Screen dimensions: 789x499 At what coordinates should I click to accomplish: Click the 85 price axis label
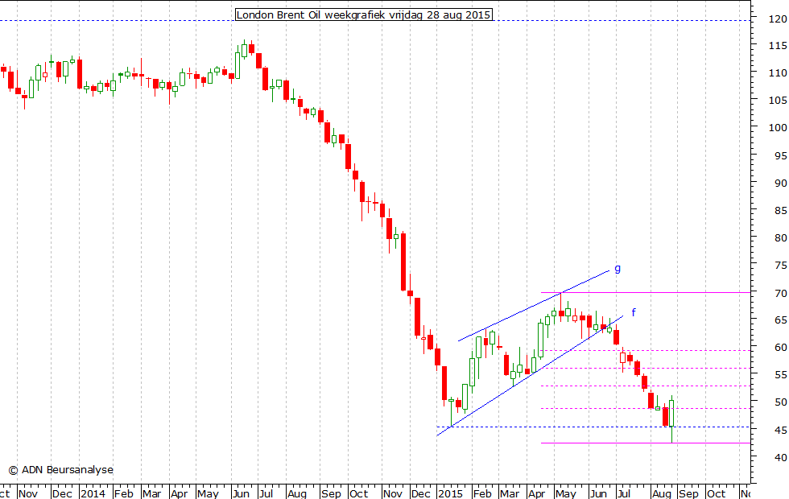(x=780, y=211)
